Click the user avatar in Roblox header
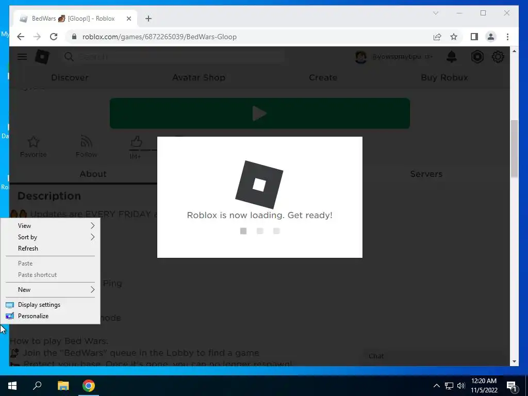The height and width of the screenshot is (396, 528). pos(360,57)
